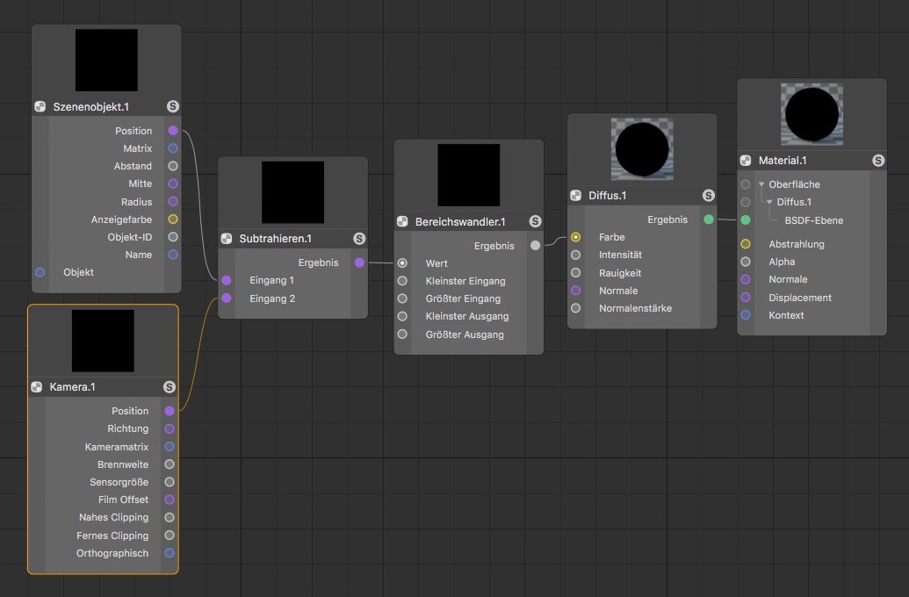
Task: Click the Diffus.1 sphere preview thumbnail
Action: tap(642, 149)
